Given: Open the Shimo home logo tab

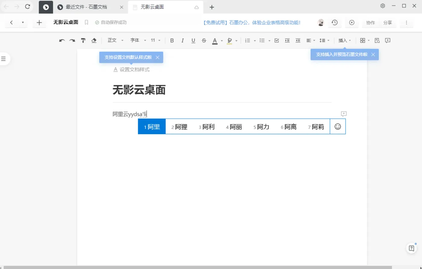Looking at the screenshot, I should coord(46,7).
